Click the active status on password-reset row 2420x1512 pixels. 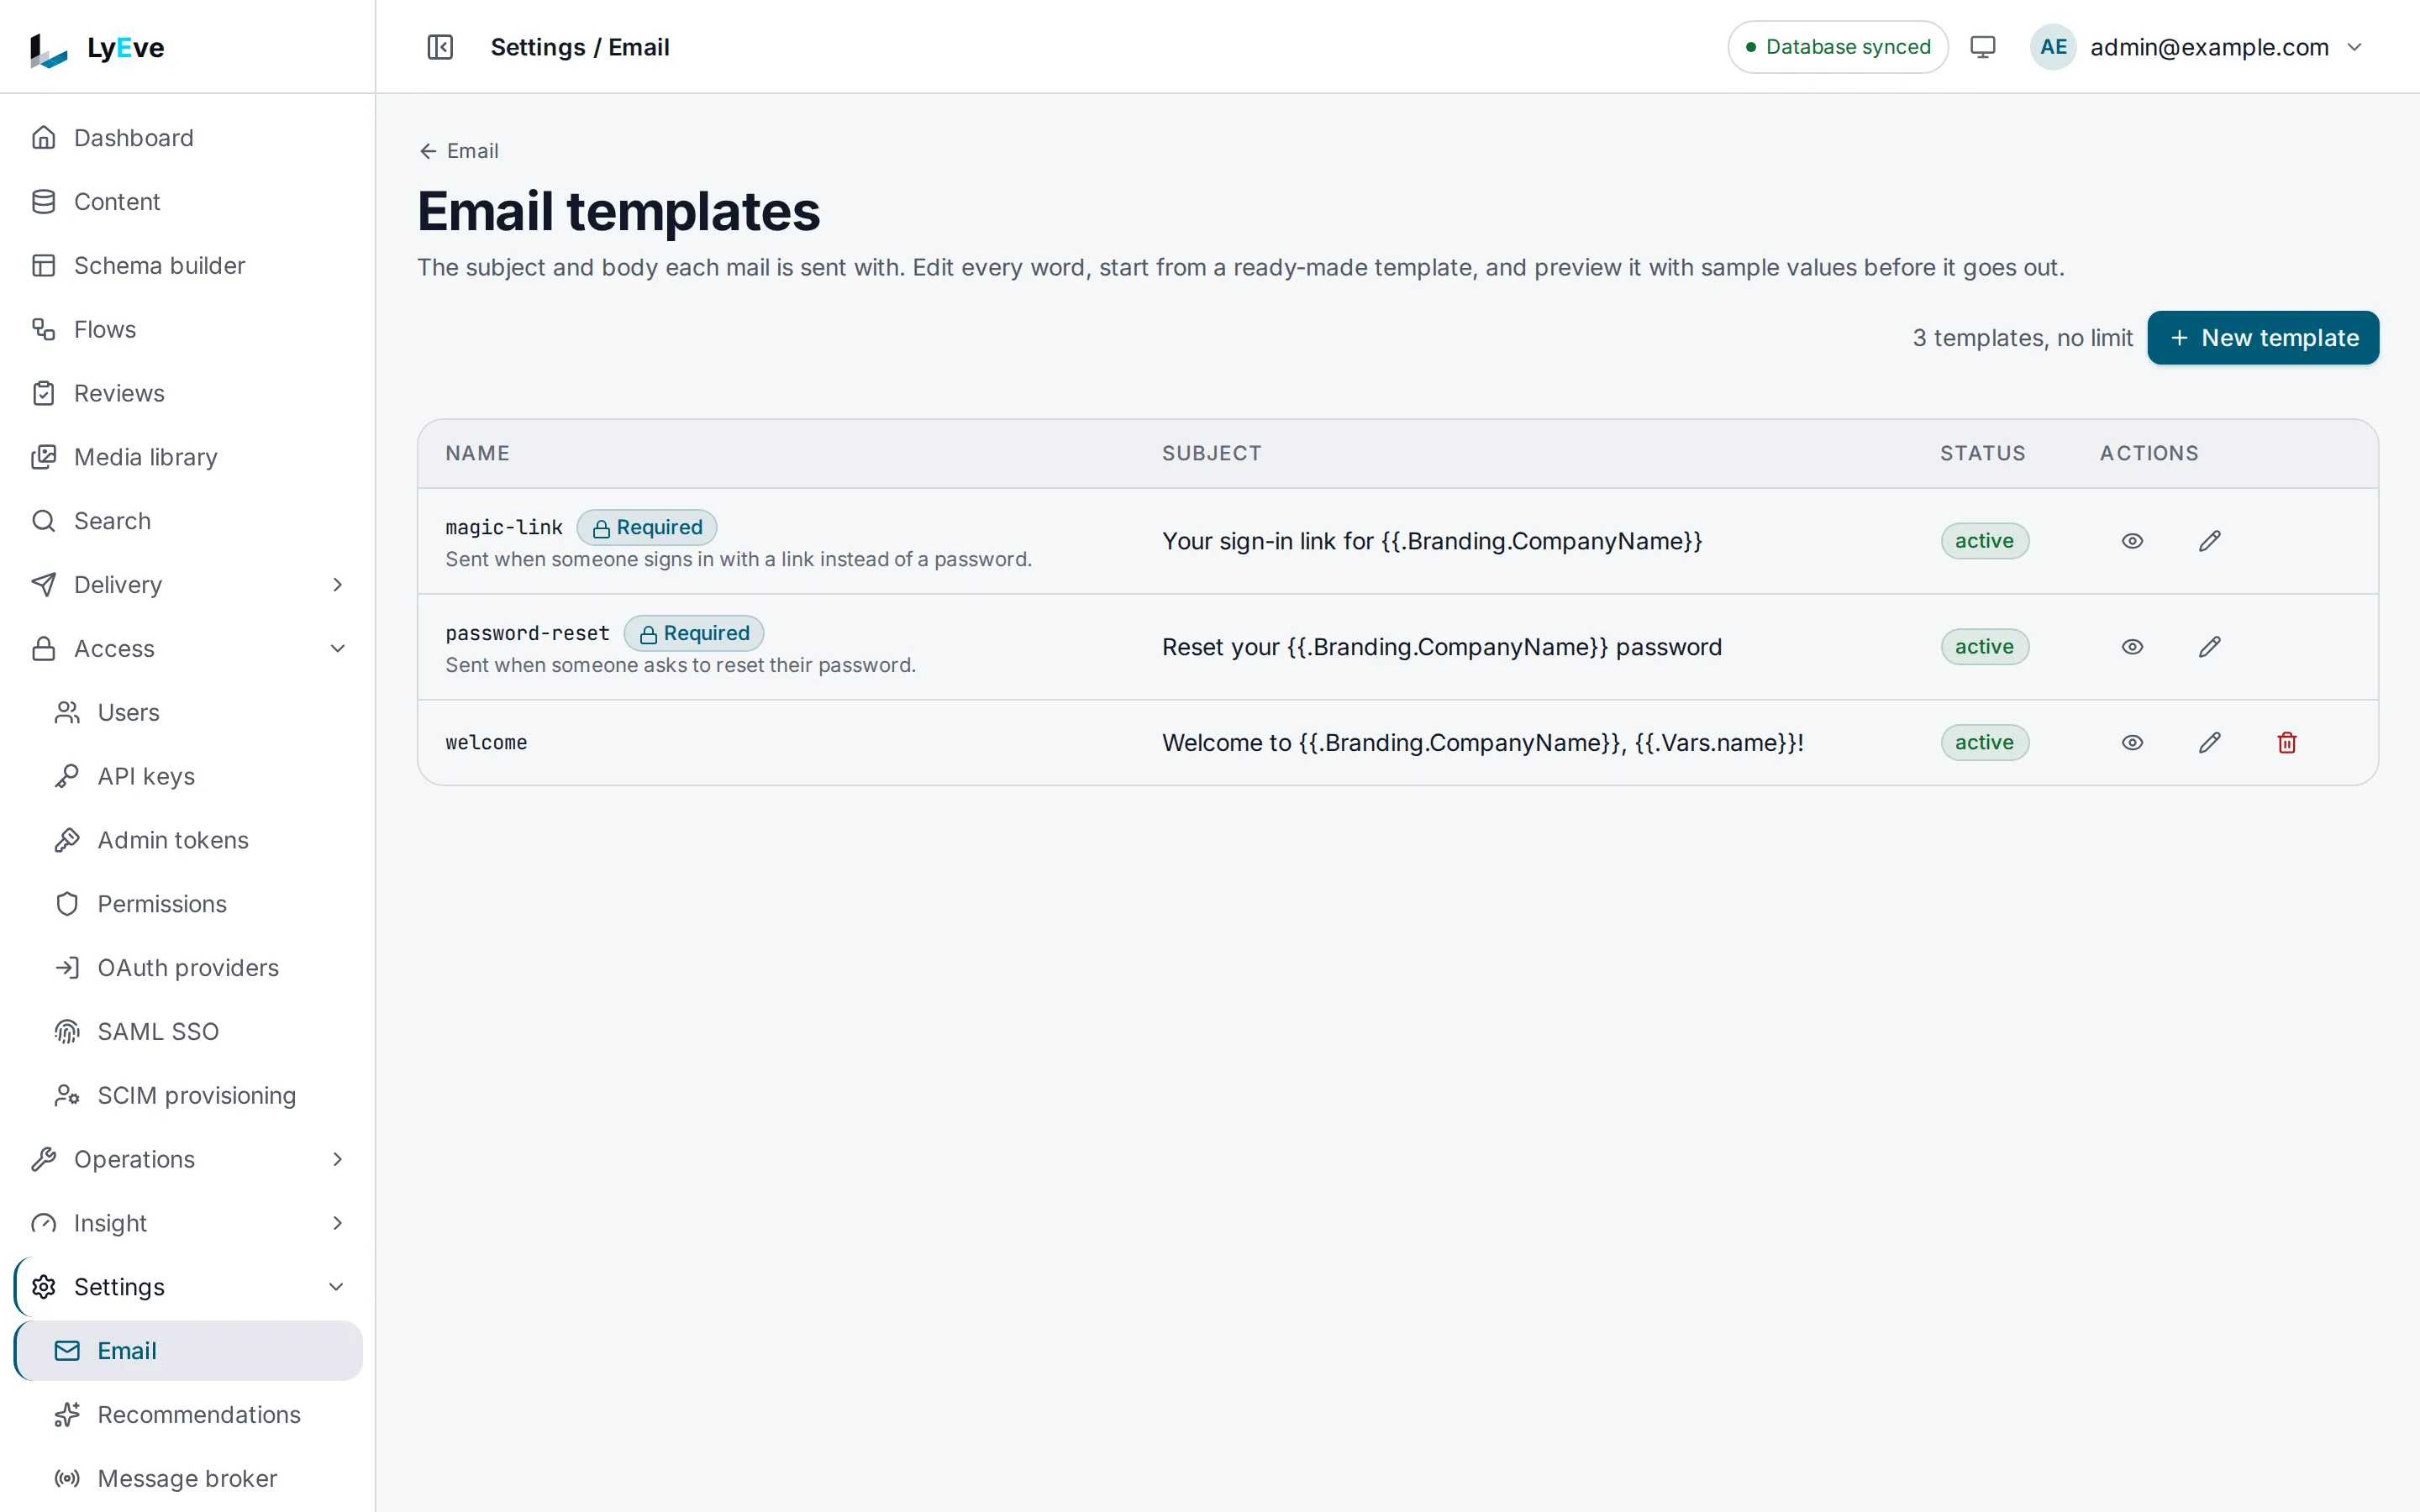1985,647
